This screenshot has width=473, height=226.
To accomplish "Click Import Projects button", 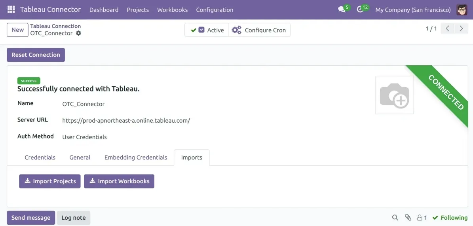I will (x=50, y=181).
